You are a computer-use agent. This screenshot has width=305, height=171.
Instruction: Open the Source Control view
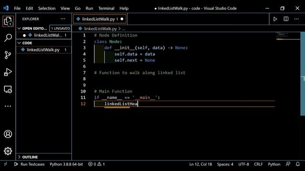(x=8, y=55)
